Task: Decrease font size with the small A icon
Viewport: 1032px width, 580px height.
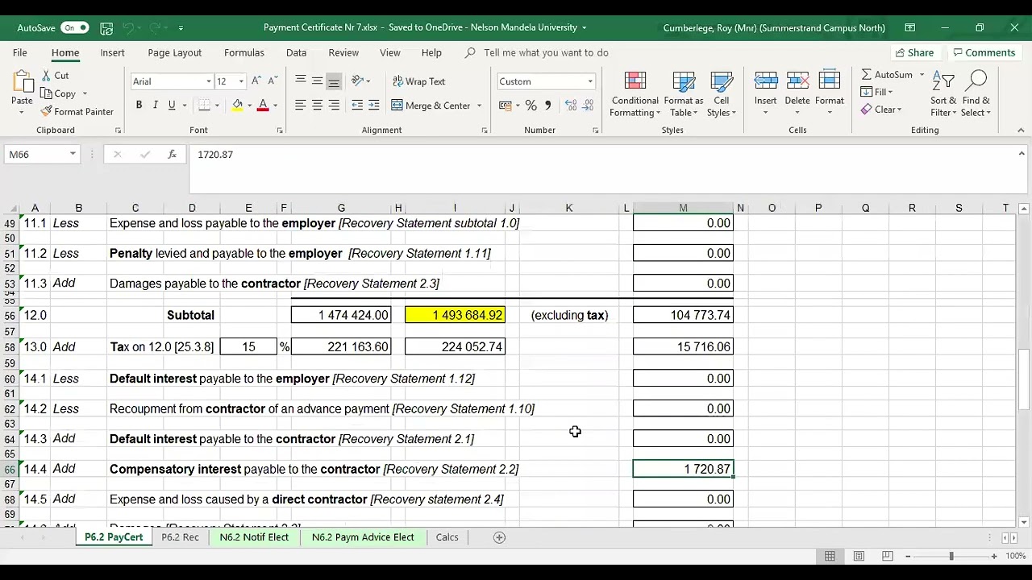Action: pos(273,81)
